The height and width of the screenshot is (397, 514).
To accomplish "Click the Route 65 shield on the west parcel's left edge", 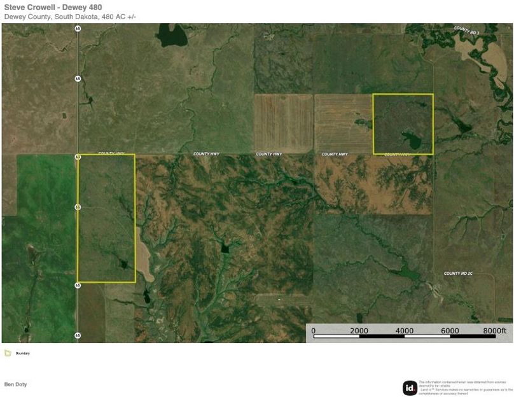I will click(x=78, y=207).
